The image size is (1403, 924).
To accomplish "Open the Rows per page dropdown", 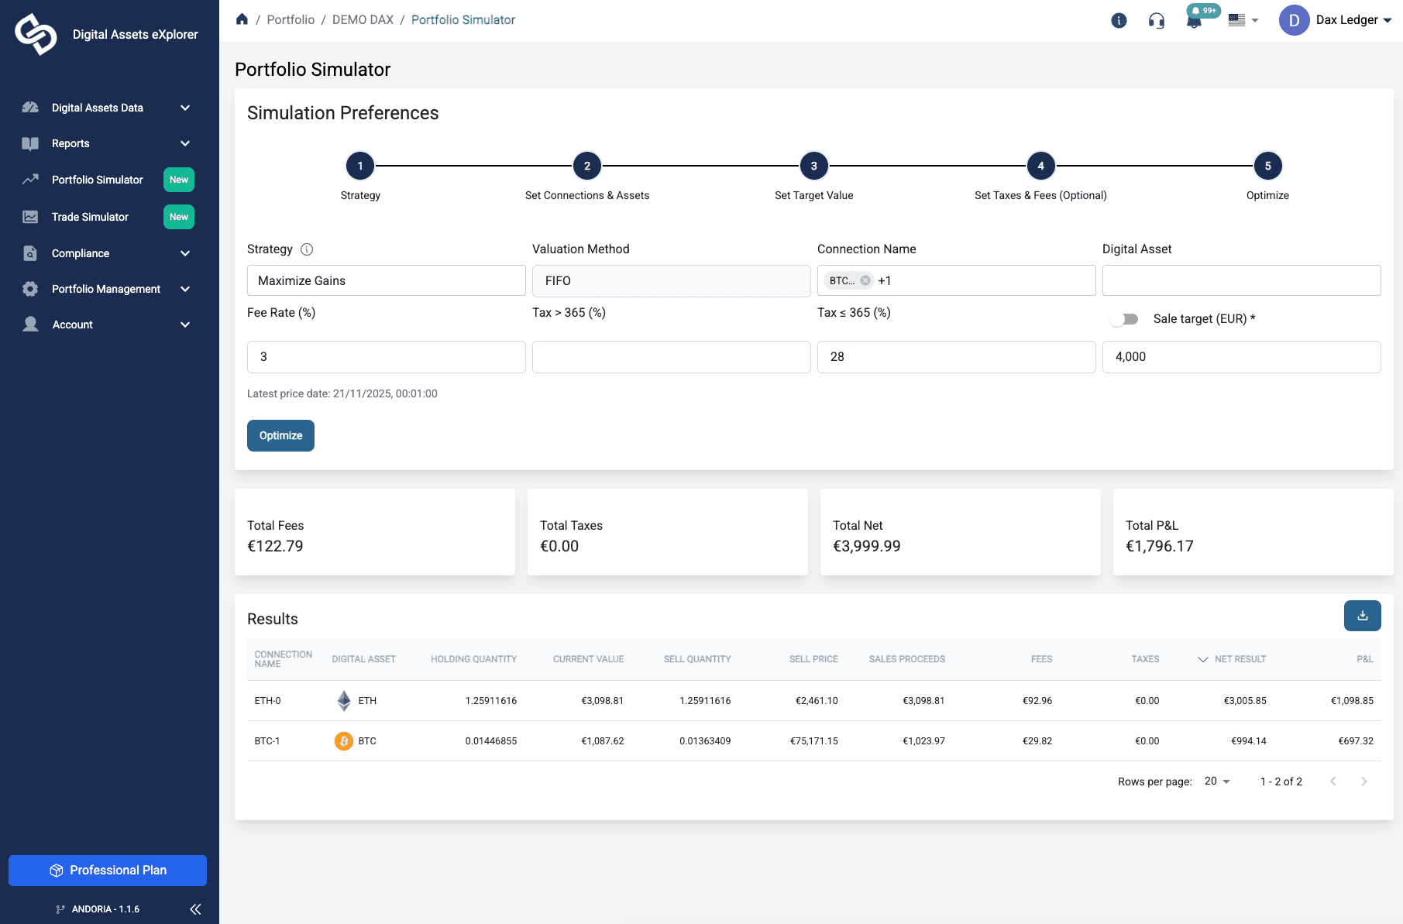I will (x=1216, y=781).
